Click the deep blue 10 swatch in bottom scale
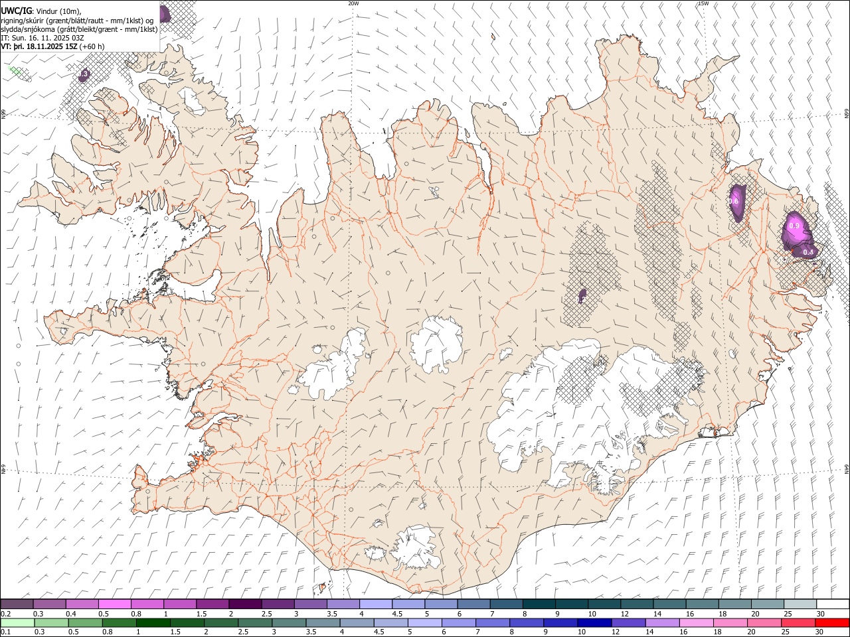This screenshot has height=637, width=850. coord(594,622)
